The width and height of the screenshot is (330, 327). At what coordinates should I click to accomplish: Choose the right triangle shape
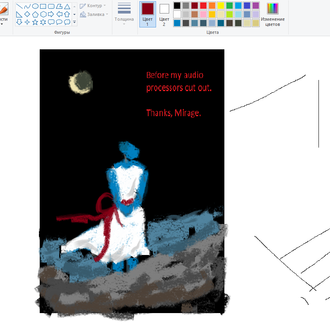[19, 14]
